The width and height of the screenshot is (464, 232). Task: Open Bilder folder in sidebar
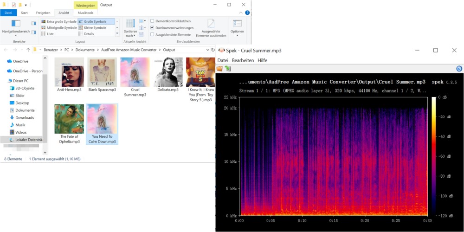17,96
